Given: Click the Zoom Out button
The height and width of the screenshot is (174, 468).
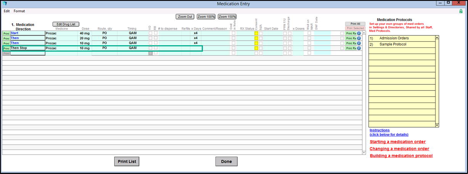Looking at the screenshot, I should [x=185, y=17].
